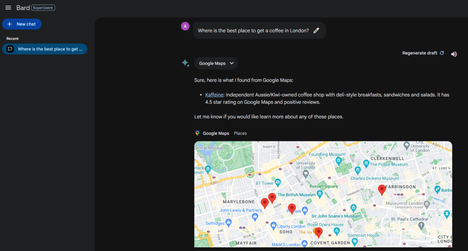Click the CLERKENWELL district label

pyautogui.click(x=387, y=159)
